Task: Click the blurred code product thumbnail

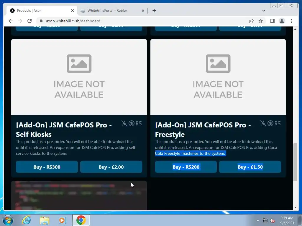Action: [79, 195]
